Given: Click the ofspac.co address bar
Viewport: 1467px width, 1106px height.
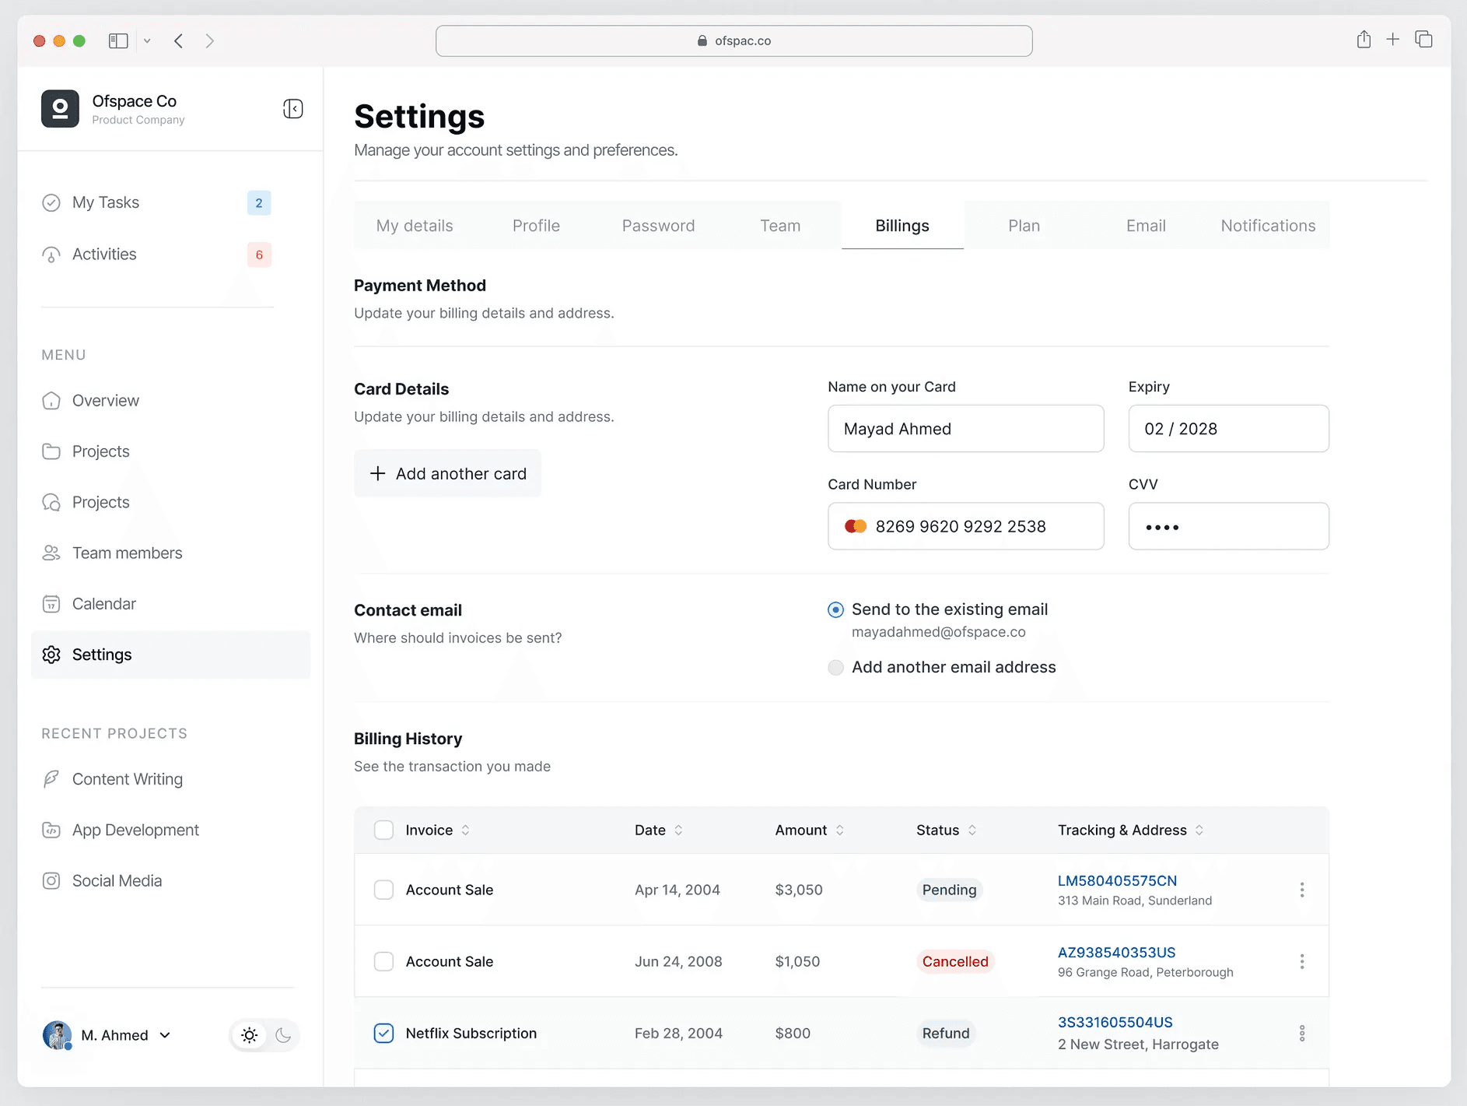Looking at the screenshot, I should [734, 40].
